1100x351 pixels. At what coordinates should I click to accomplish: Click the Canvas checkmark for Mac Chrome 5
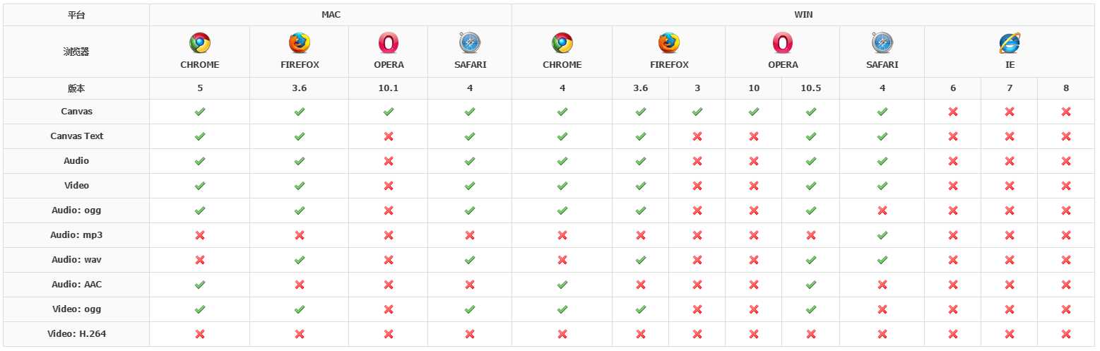200,112
